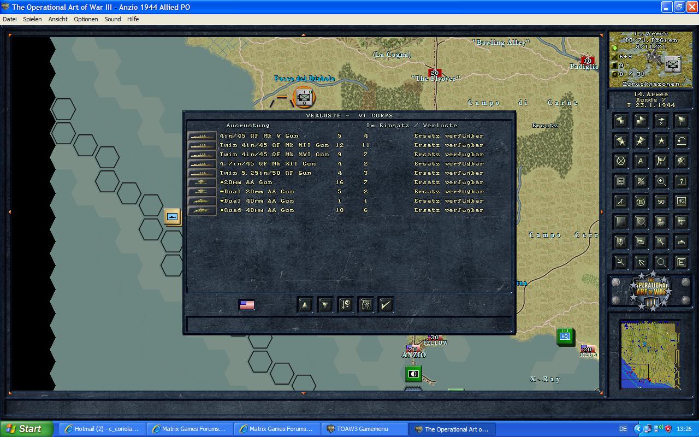Viewport: 699px width, 437px height.
Task: Click the button between skull and checkmark
Action: tap(365, 305)
